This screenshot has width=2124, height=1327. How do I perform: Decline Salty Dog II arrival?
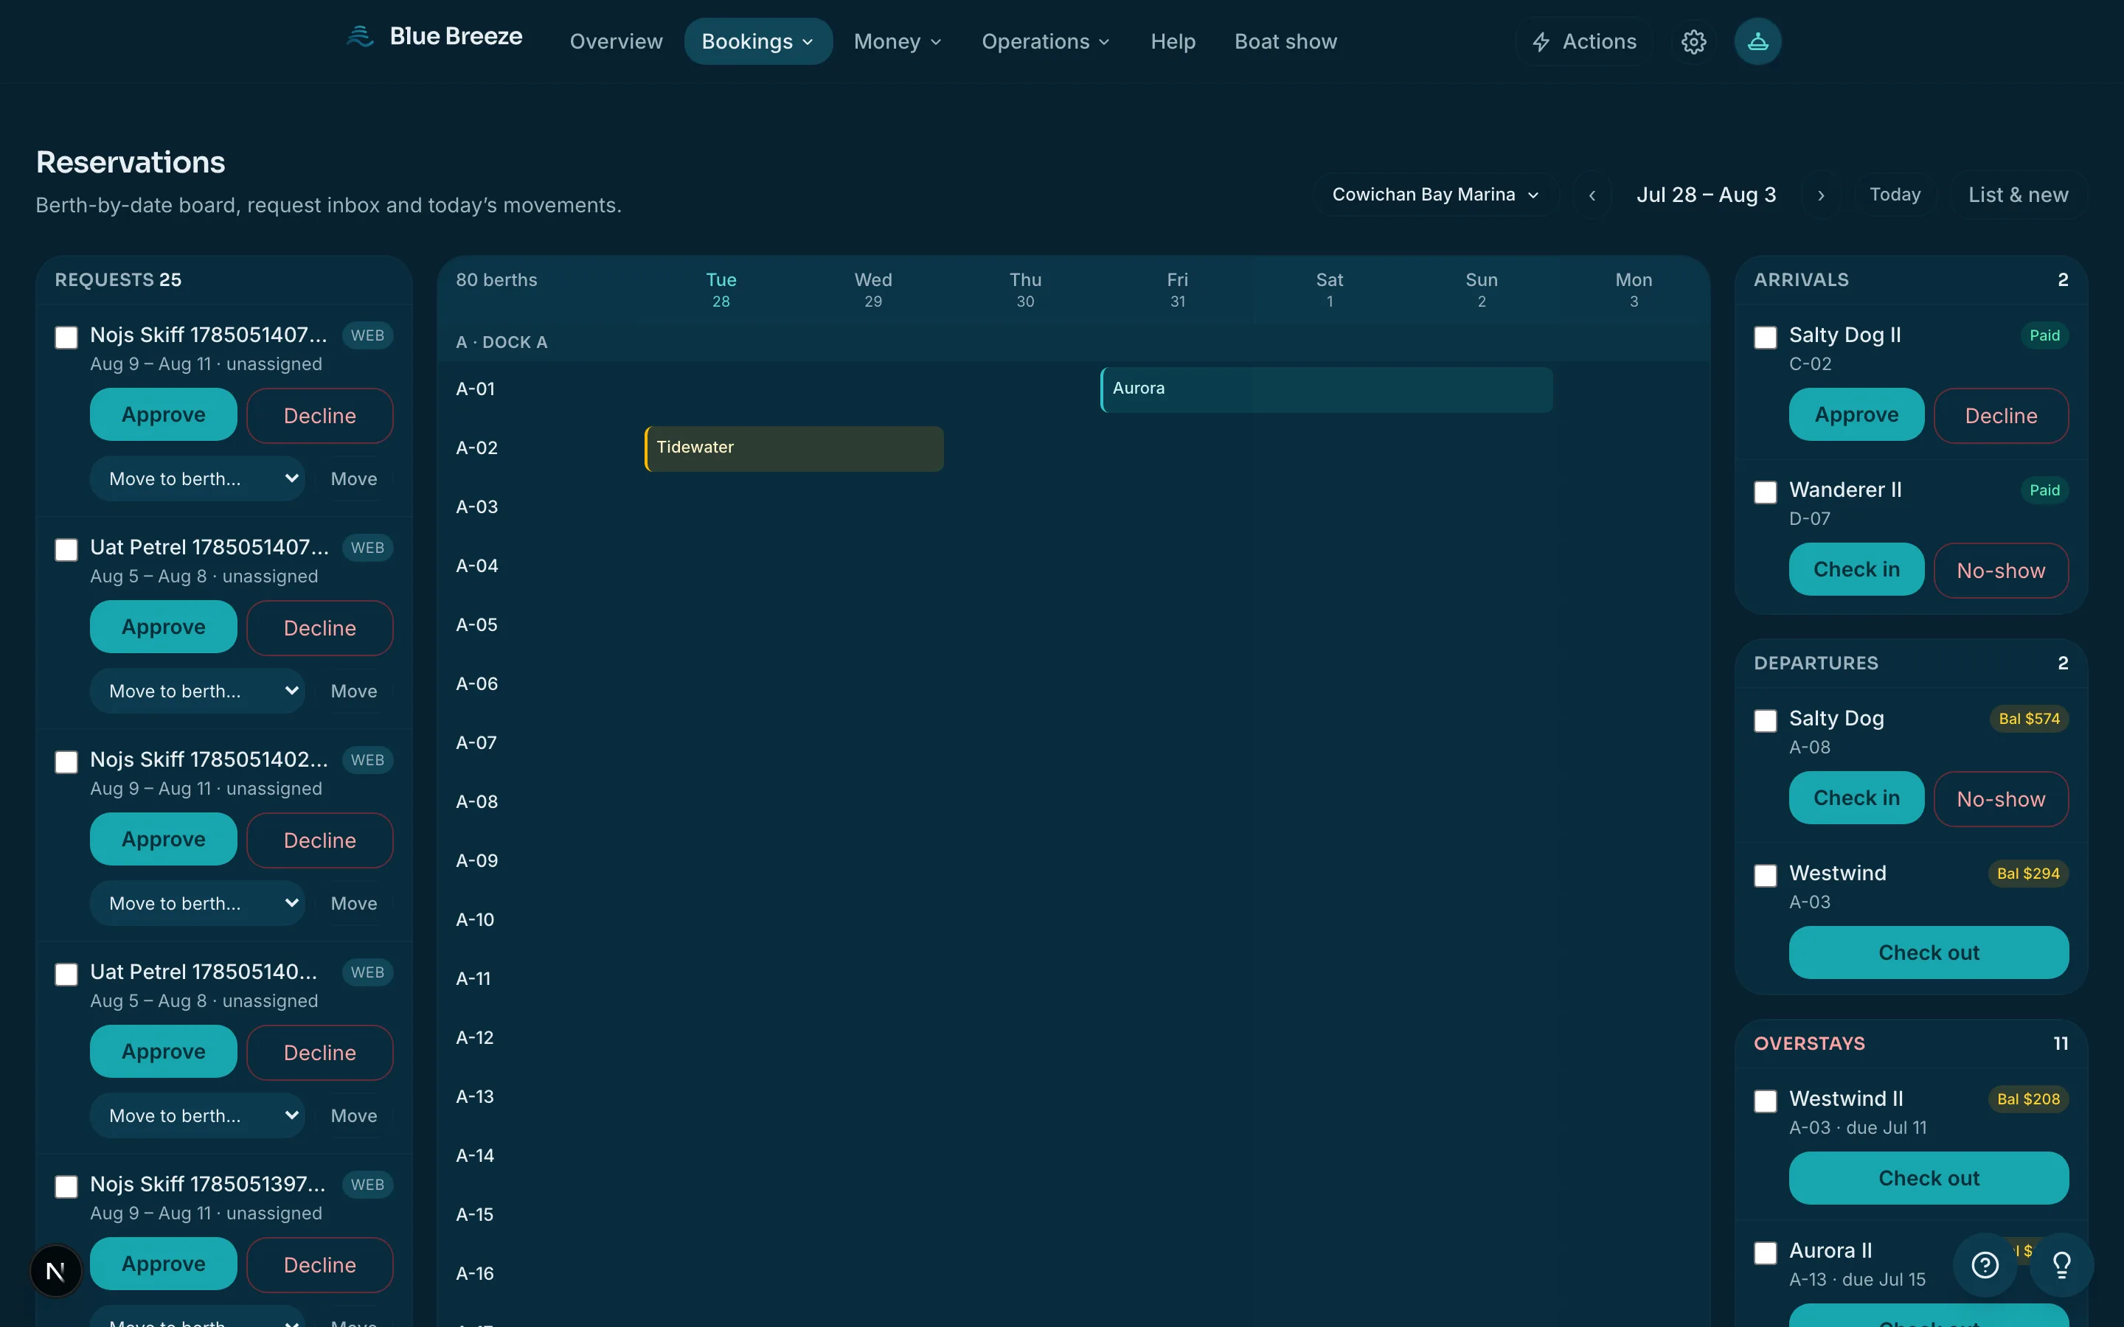2000,415
